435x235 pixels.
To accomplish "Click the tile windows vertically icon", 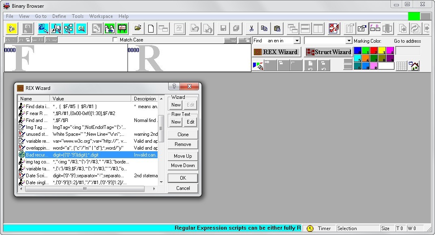I will tap(318, 28).
